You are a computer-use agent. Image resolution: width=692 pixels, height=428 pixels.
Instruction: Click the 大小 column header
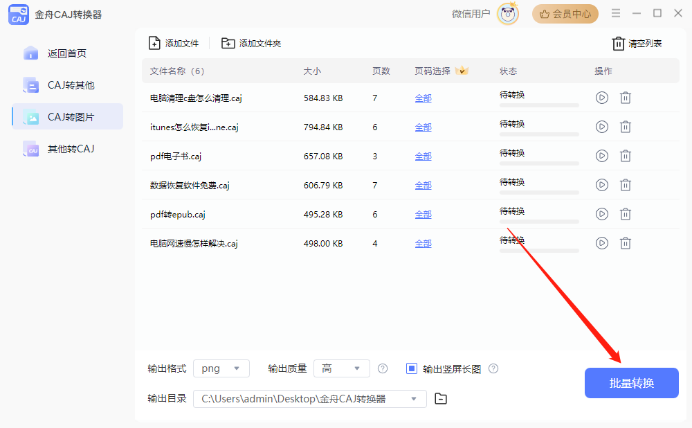click(312, 71)
